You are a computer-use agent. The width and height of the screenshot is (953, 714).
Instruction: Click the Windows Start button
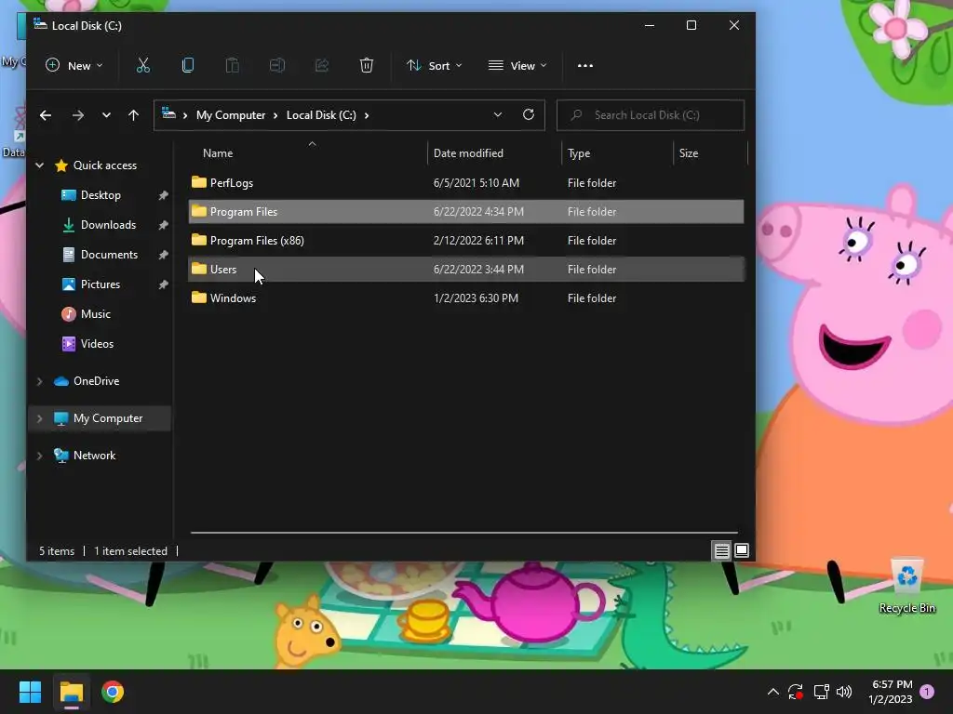tap(30, 692)
